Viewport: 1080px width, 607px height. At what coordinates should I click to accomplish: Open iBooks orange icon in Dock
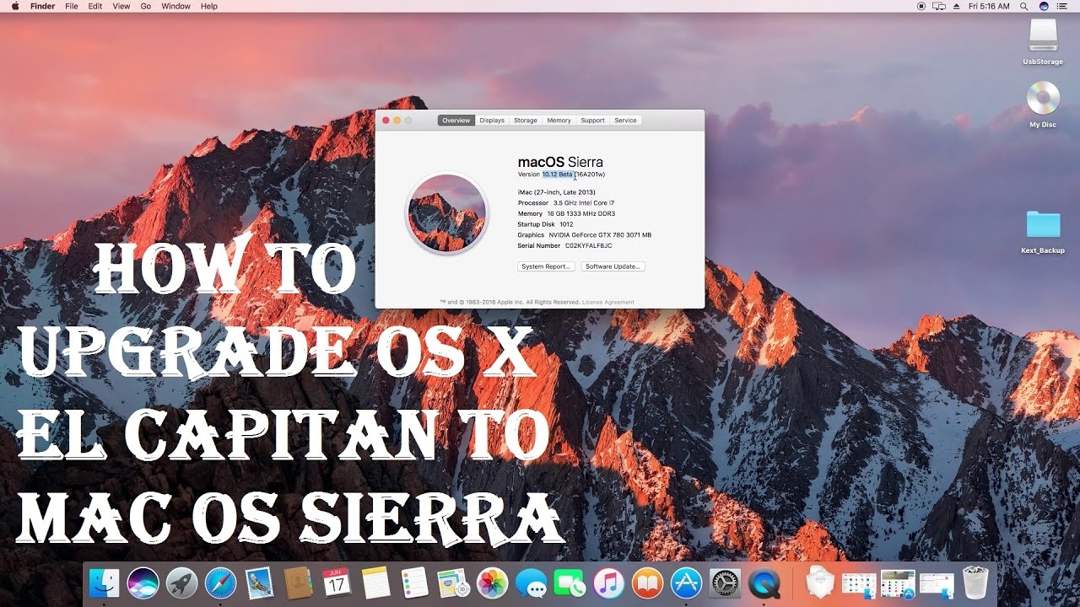[x=647, y=583]
